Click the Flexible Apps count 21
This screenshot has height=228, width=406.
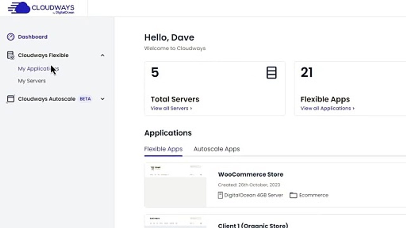[307, 73]
